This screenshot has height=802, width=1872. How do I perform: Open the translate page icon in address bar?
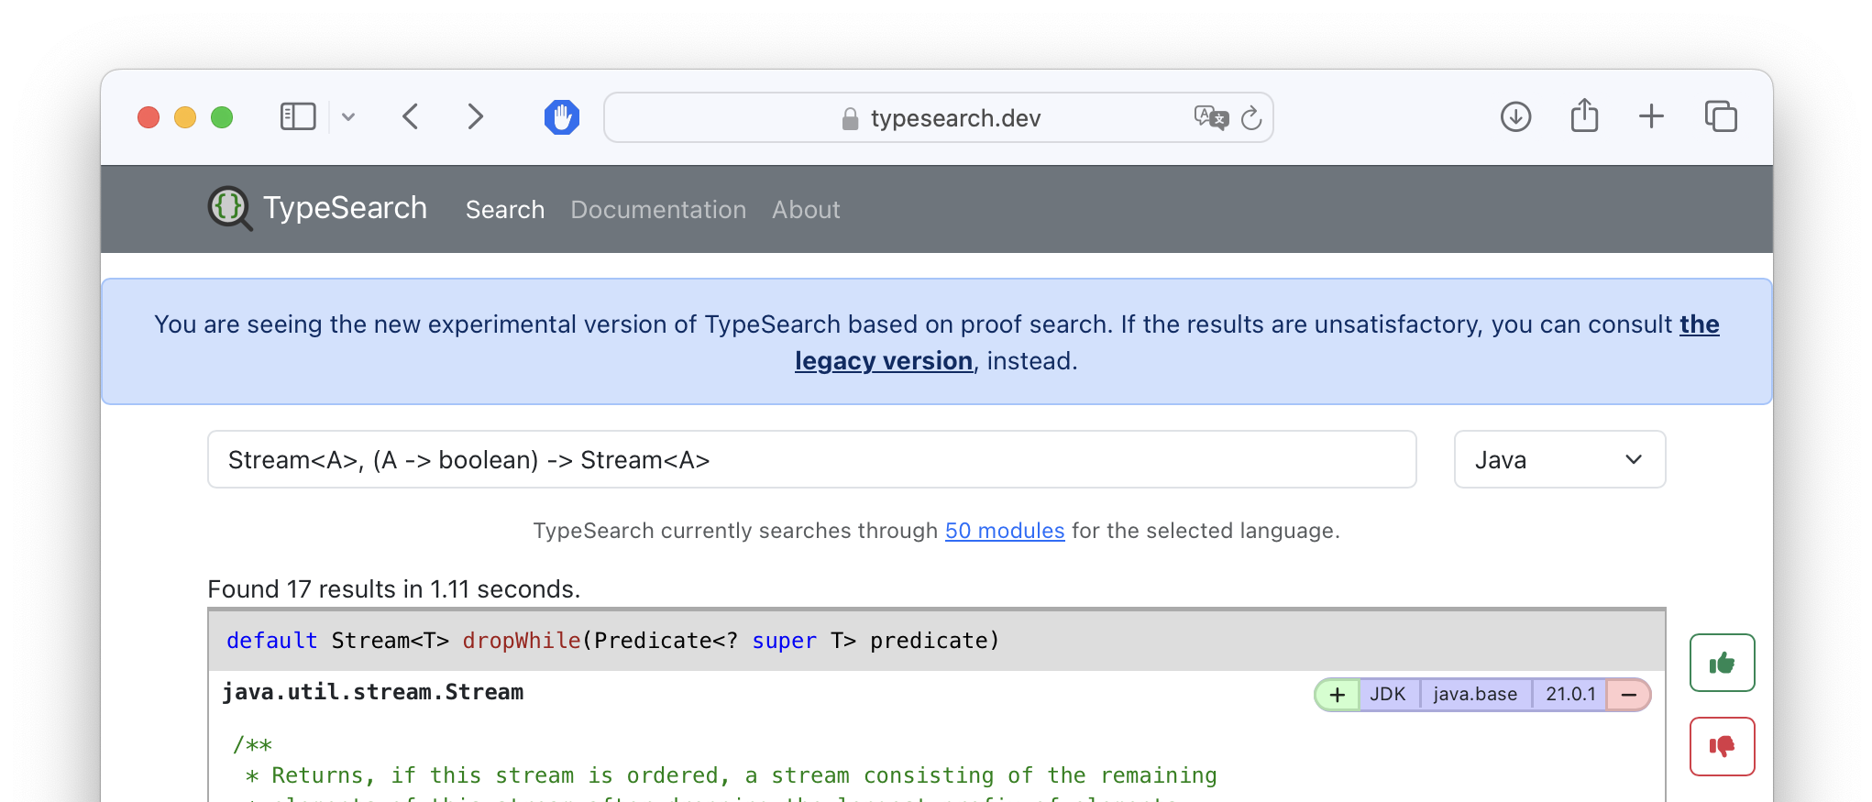point(1210,118)
